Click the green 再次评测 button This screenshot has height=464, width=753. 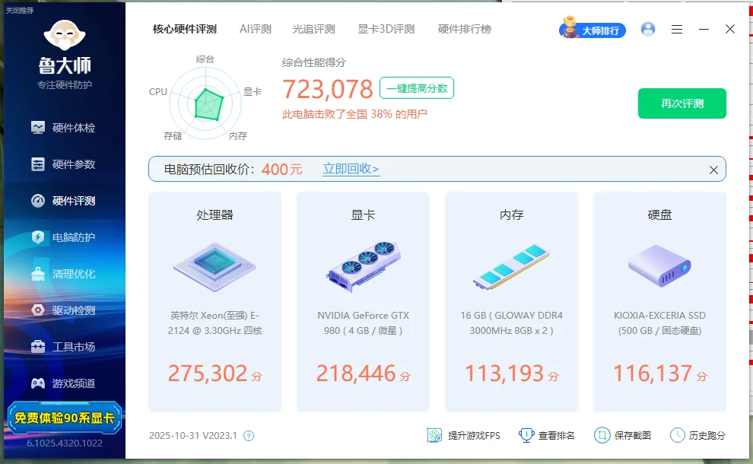[682, 103]
